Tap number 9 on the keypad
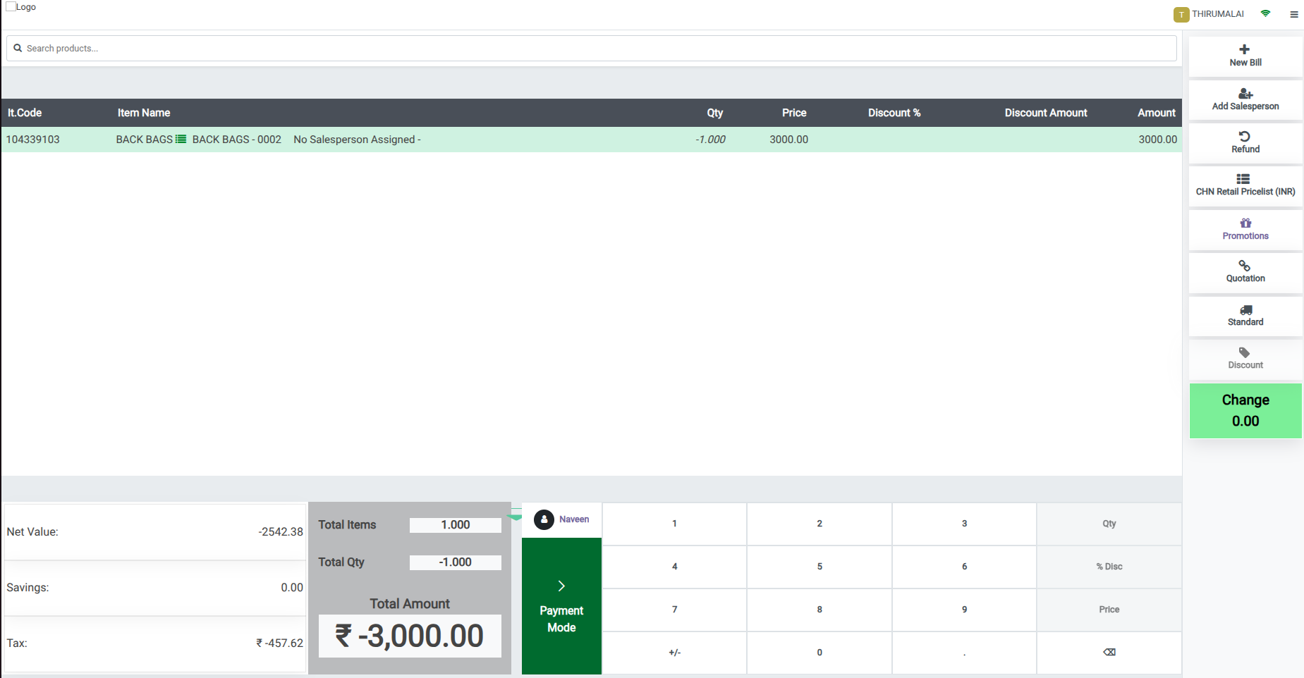This screenshot has height=678, width=1304. tap(965, 610)
